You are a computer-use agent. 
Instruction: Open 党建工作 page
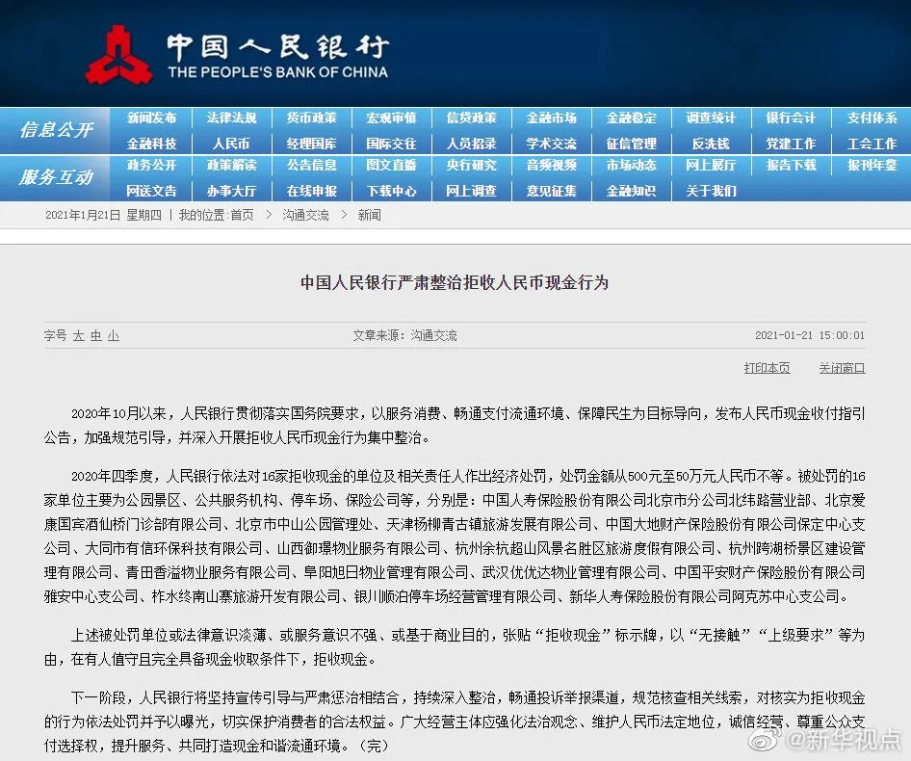pos(791,144)
